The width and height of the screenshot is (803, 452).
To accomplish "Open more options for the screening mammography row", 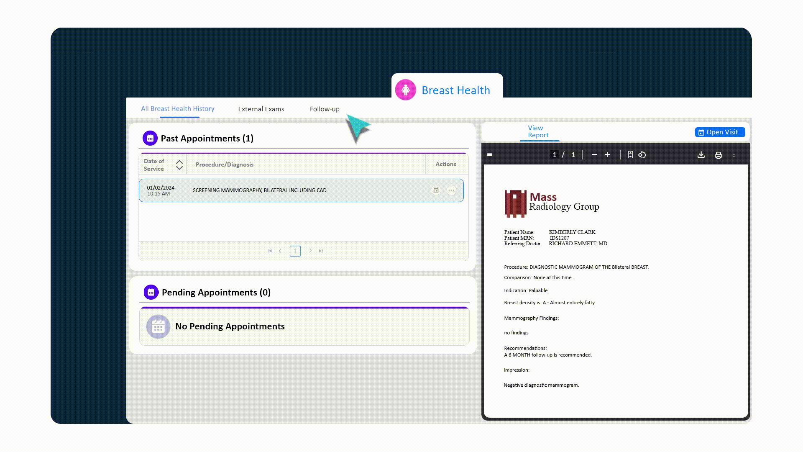I will (x=452, y=190).
